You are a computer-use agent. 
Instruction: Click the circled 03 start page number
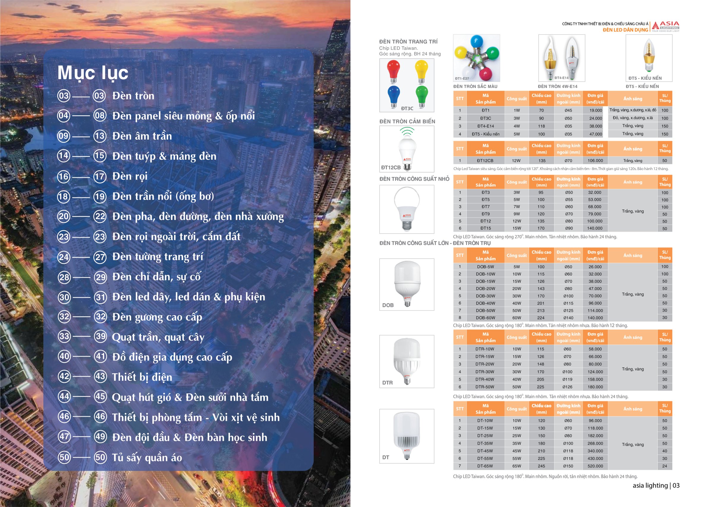point(64,95)
